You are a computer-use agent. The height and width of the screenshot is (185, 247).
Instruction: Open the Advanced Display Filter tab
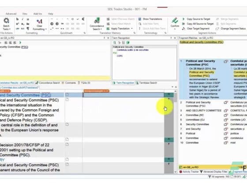pyautogui.click(x=213, y=172)
